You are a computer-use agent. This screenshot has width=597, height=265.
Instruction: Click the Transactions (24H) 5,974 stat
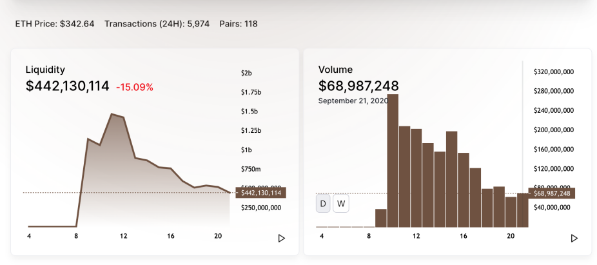(157, 24)
